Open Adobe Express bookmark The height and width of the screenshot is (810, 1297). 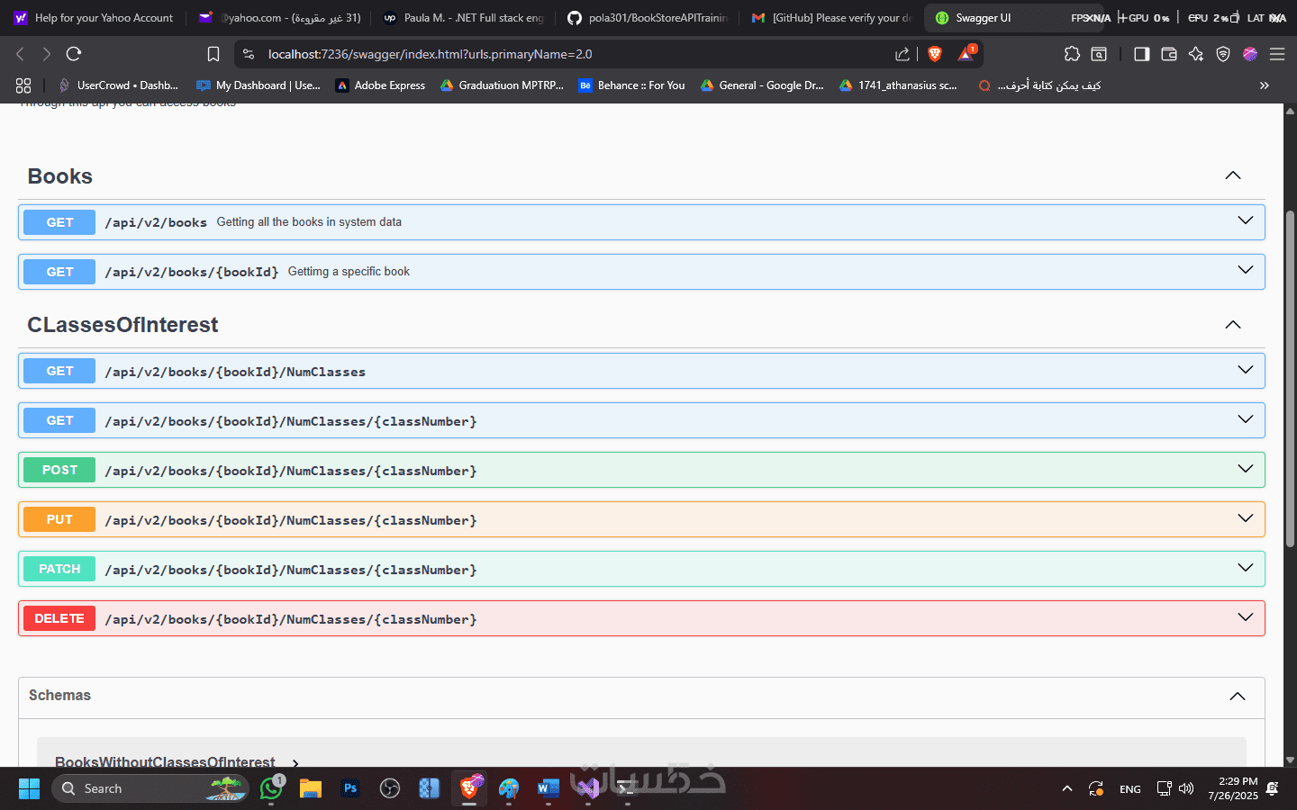[380, 85]
